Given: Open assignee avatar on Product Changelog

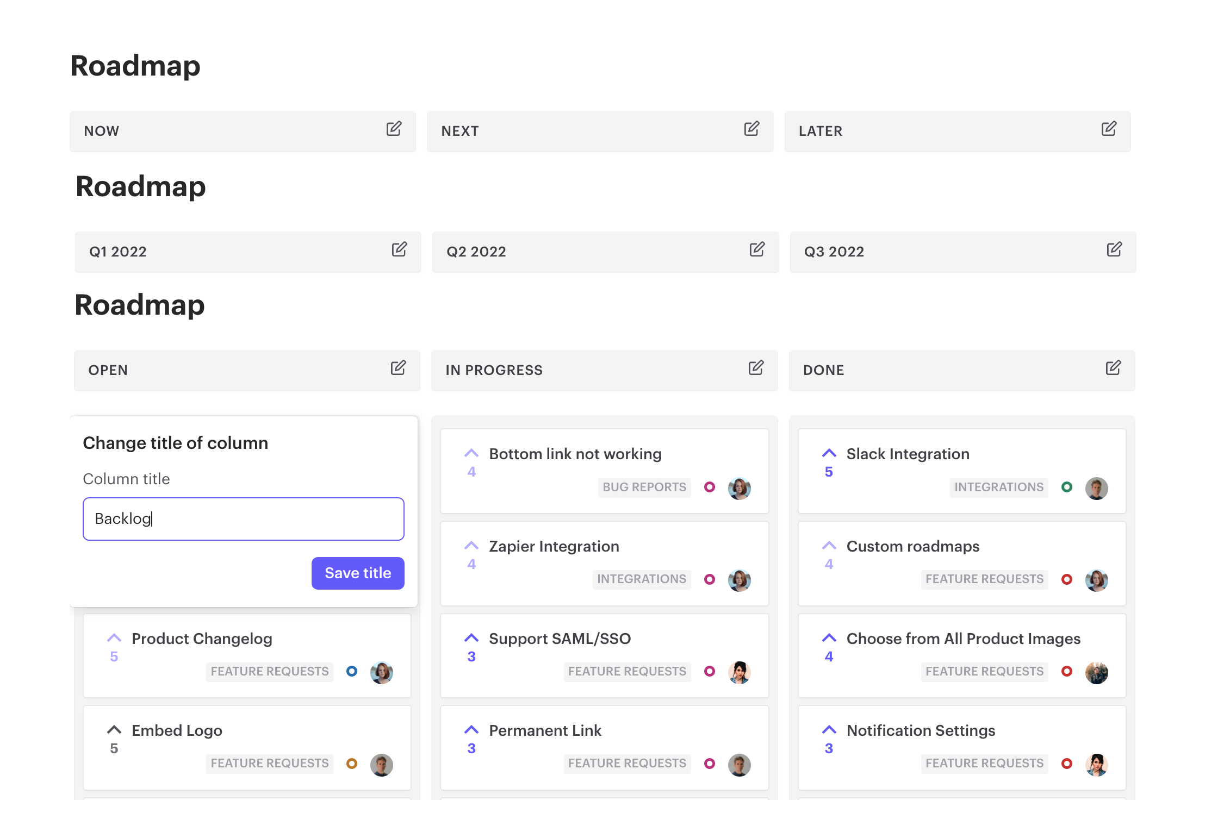Looking at the screenshot, I should [x=382, y=672].
